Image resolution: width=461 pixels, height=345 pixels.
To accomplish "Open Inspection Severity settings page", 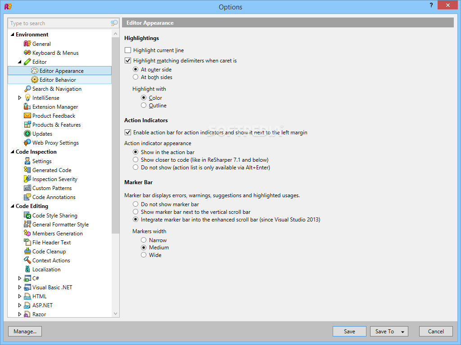I will coord(54,179).
